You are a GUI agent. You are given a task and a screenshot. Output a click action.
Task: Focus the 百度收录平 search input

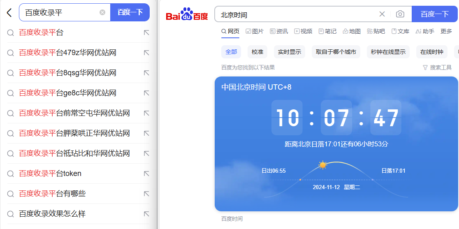tap(65, 12)
